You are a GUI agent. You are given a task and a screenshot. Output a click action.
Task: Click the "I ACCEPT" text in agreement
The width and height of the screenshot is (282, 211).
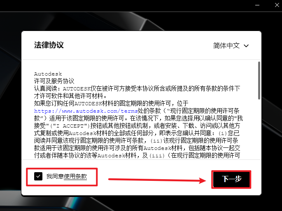pyautogui.click(x=71, y=126)
